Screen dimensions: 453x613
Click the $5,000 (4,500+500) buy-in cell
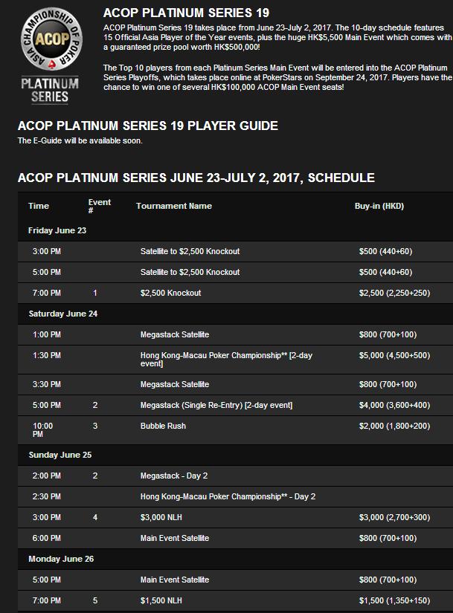click(394, 355)
